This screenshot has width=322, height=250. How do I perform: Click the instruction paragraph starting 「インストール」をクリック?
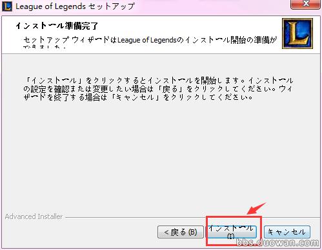click(x=158, y=89)
